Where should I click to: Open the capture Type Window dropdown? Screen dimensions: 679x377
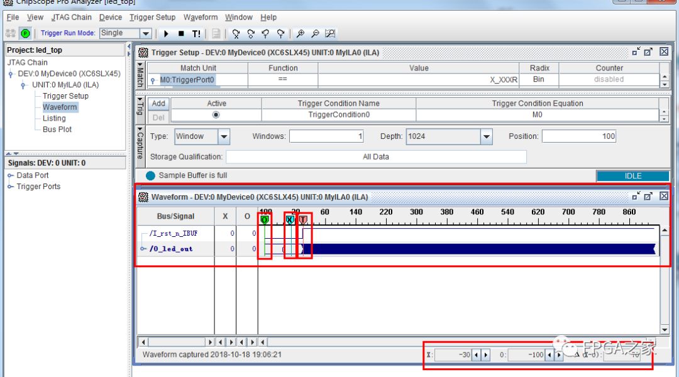pyautogui.click(x=224, y=136)
